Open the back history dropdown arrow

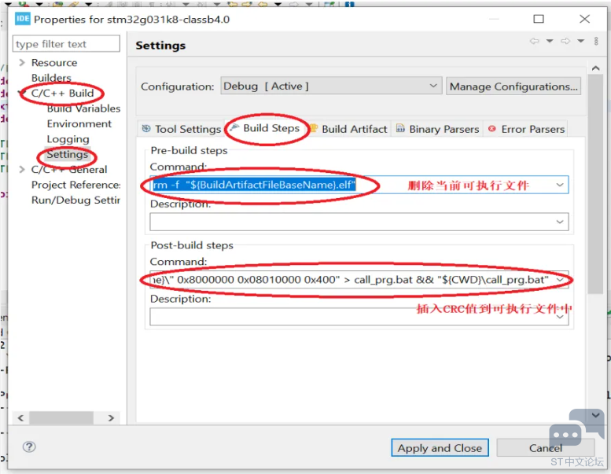coord(550,41)
